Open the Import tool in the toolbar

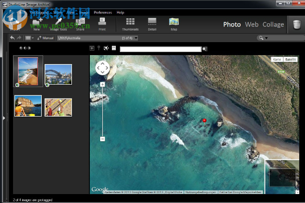15,24
